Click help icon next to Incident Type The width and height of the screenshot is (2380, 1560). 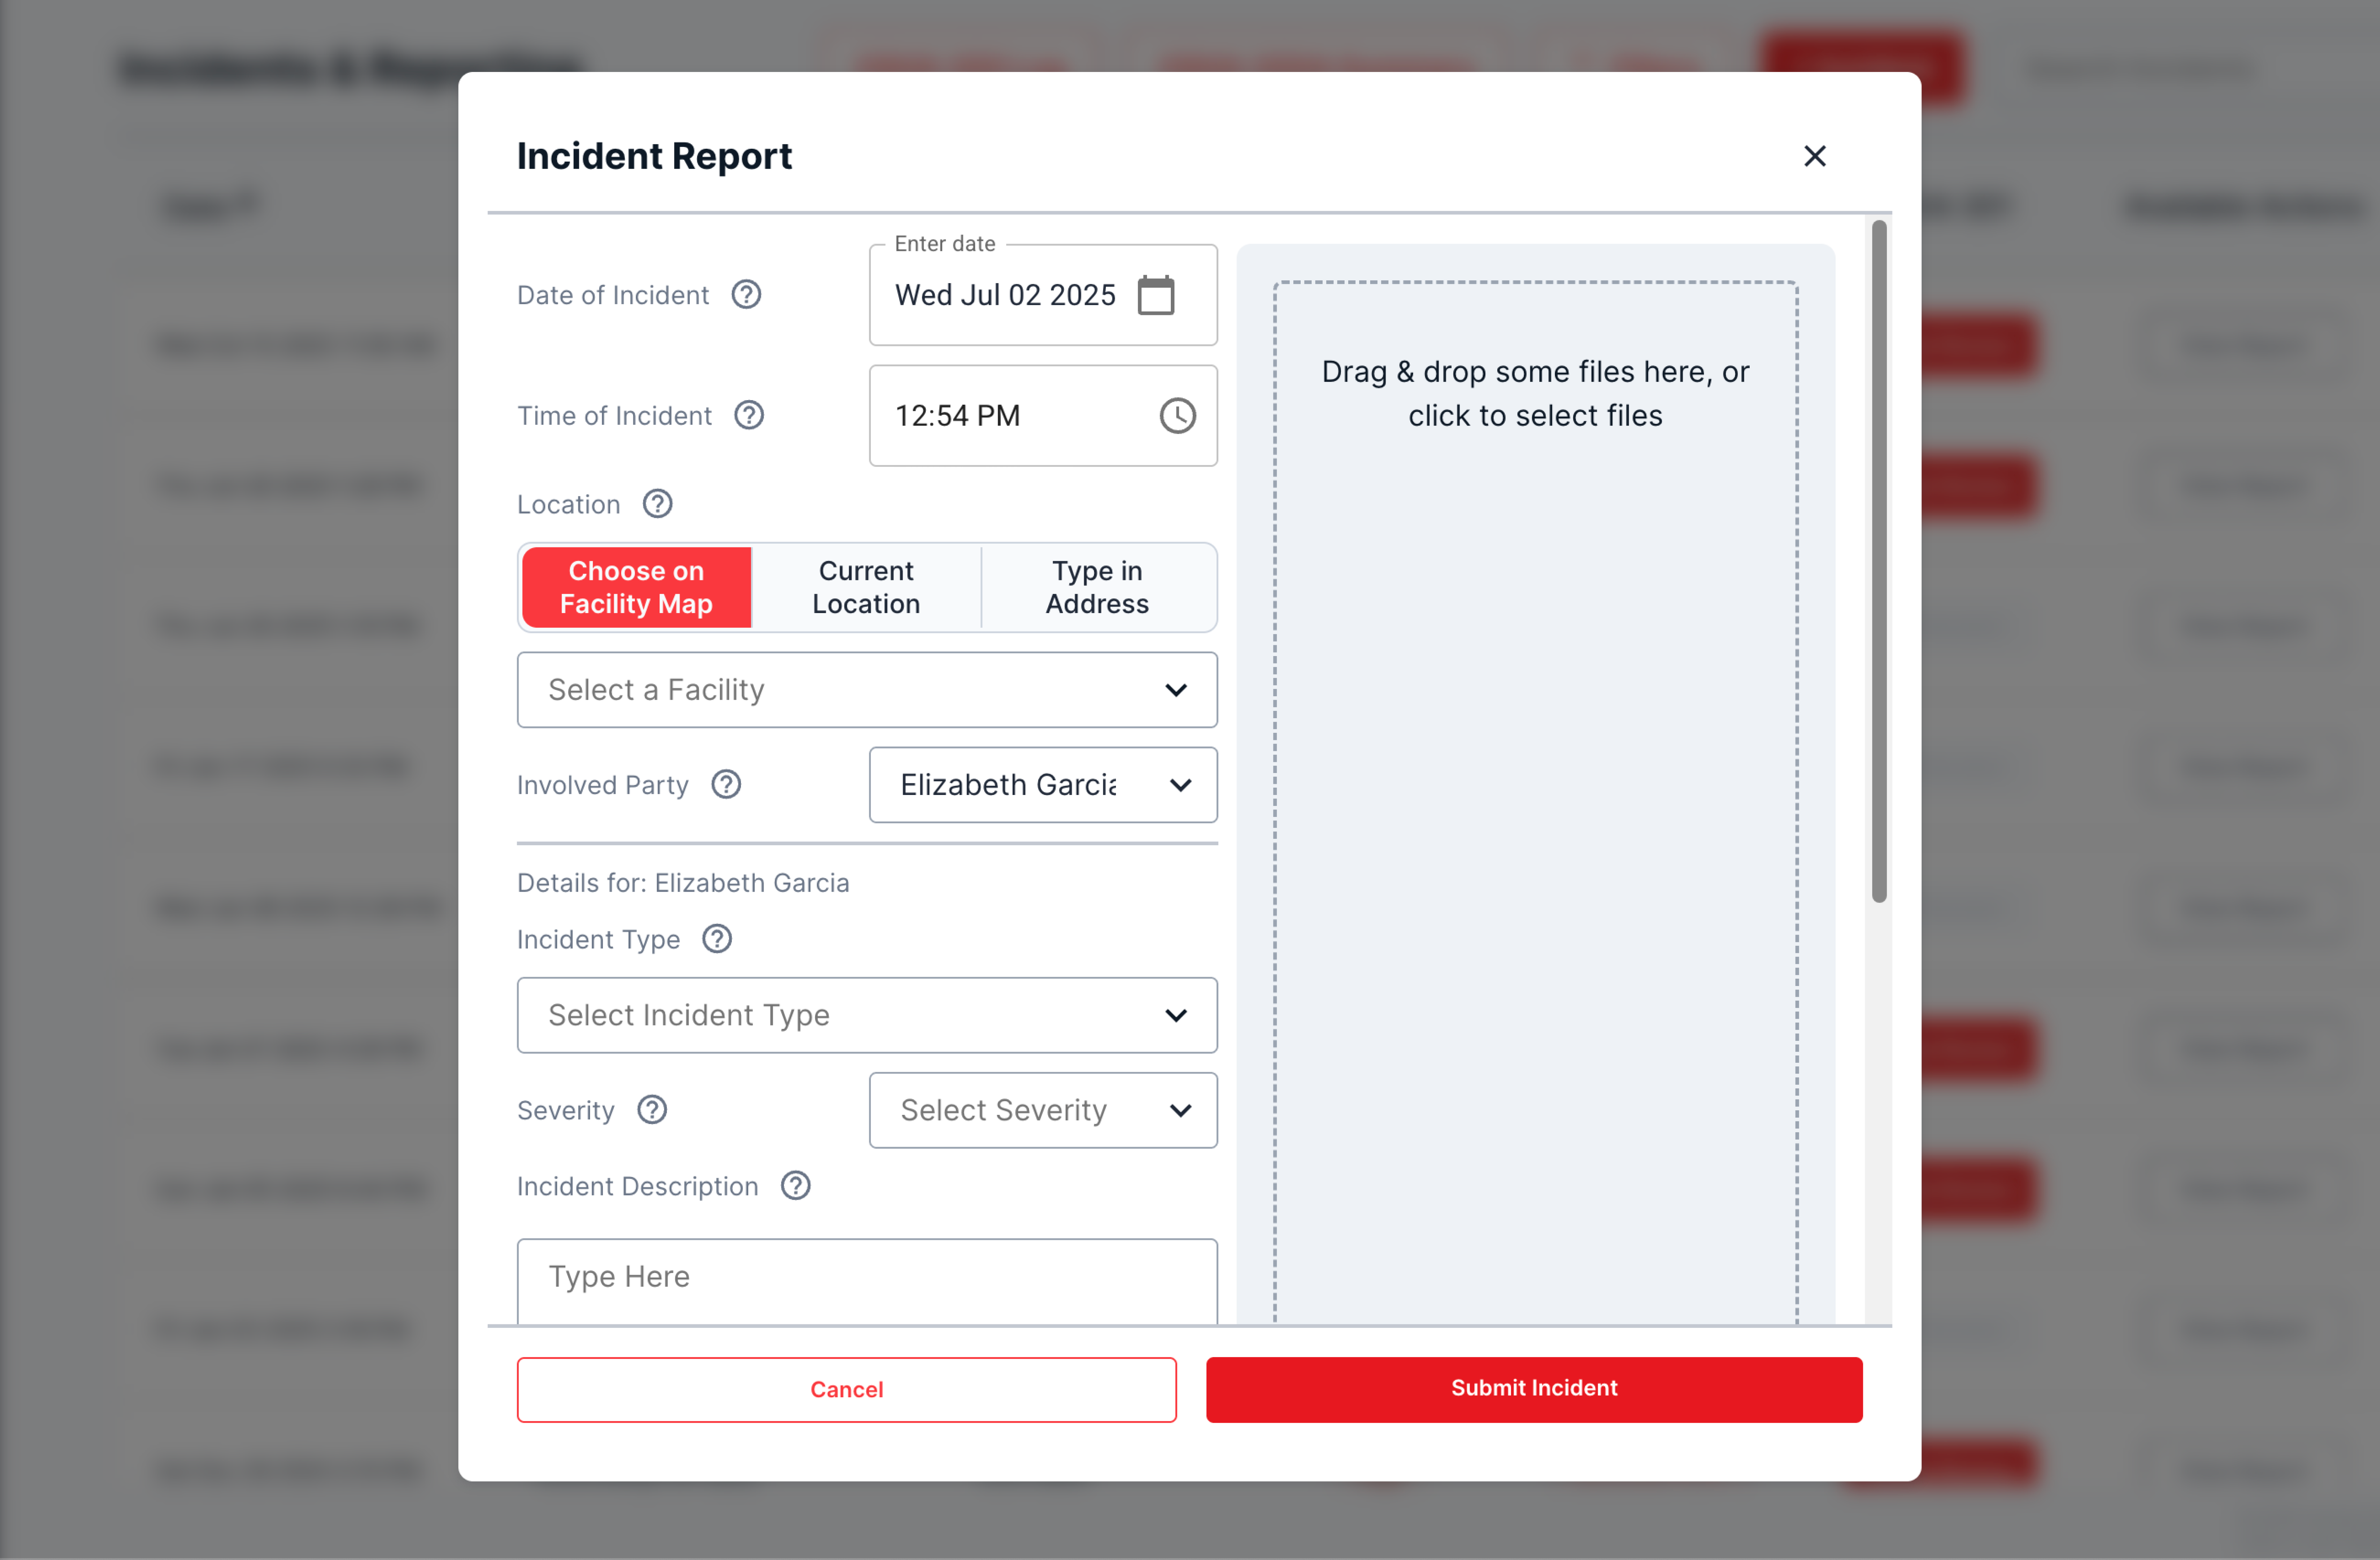coord(717,939)
